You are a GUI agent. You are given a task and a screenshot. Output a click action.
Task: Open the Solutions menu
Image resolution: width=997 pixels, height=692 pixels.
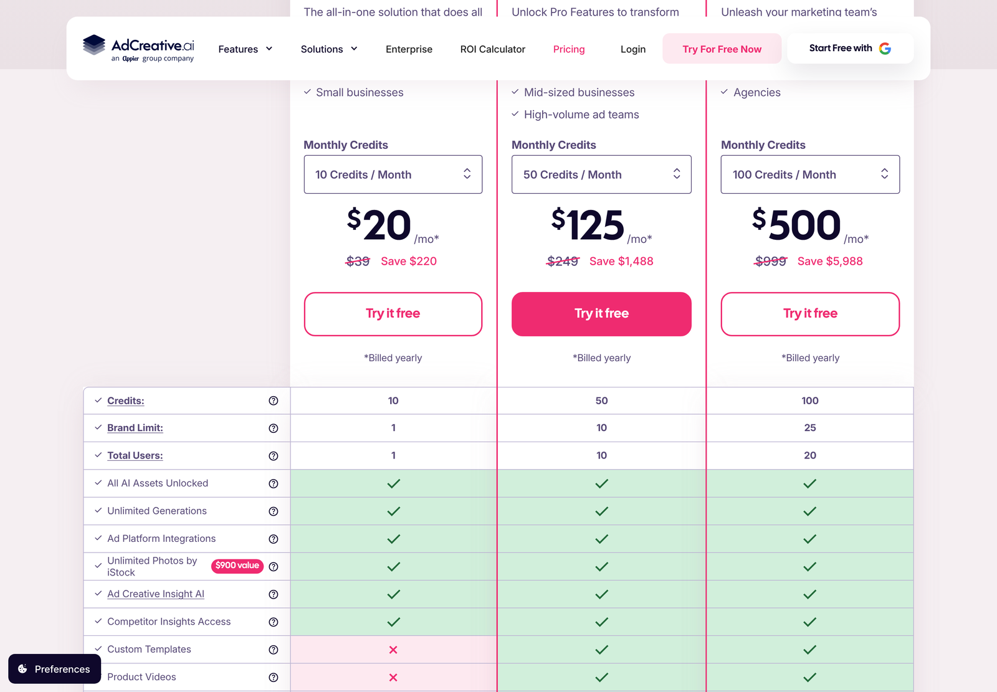click(329, 49)
